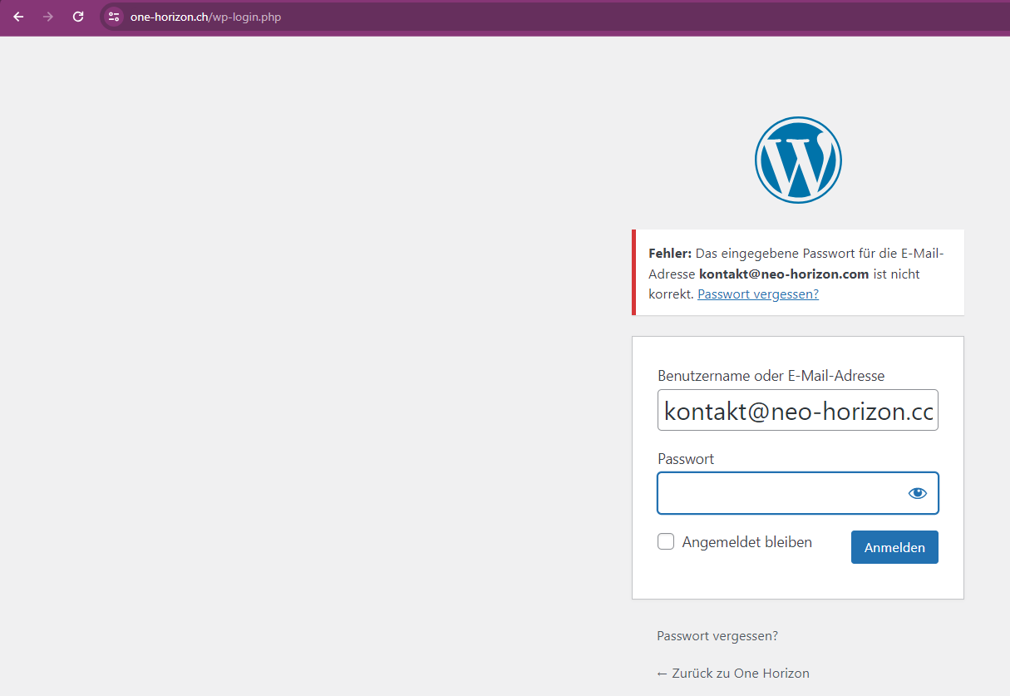This screenshot has width=1010, height=696.
Task: Show password with the eye icon
Action: [x=918, y=493]
